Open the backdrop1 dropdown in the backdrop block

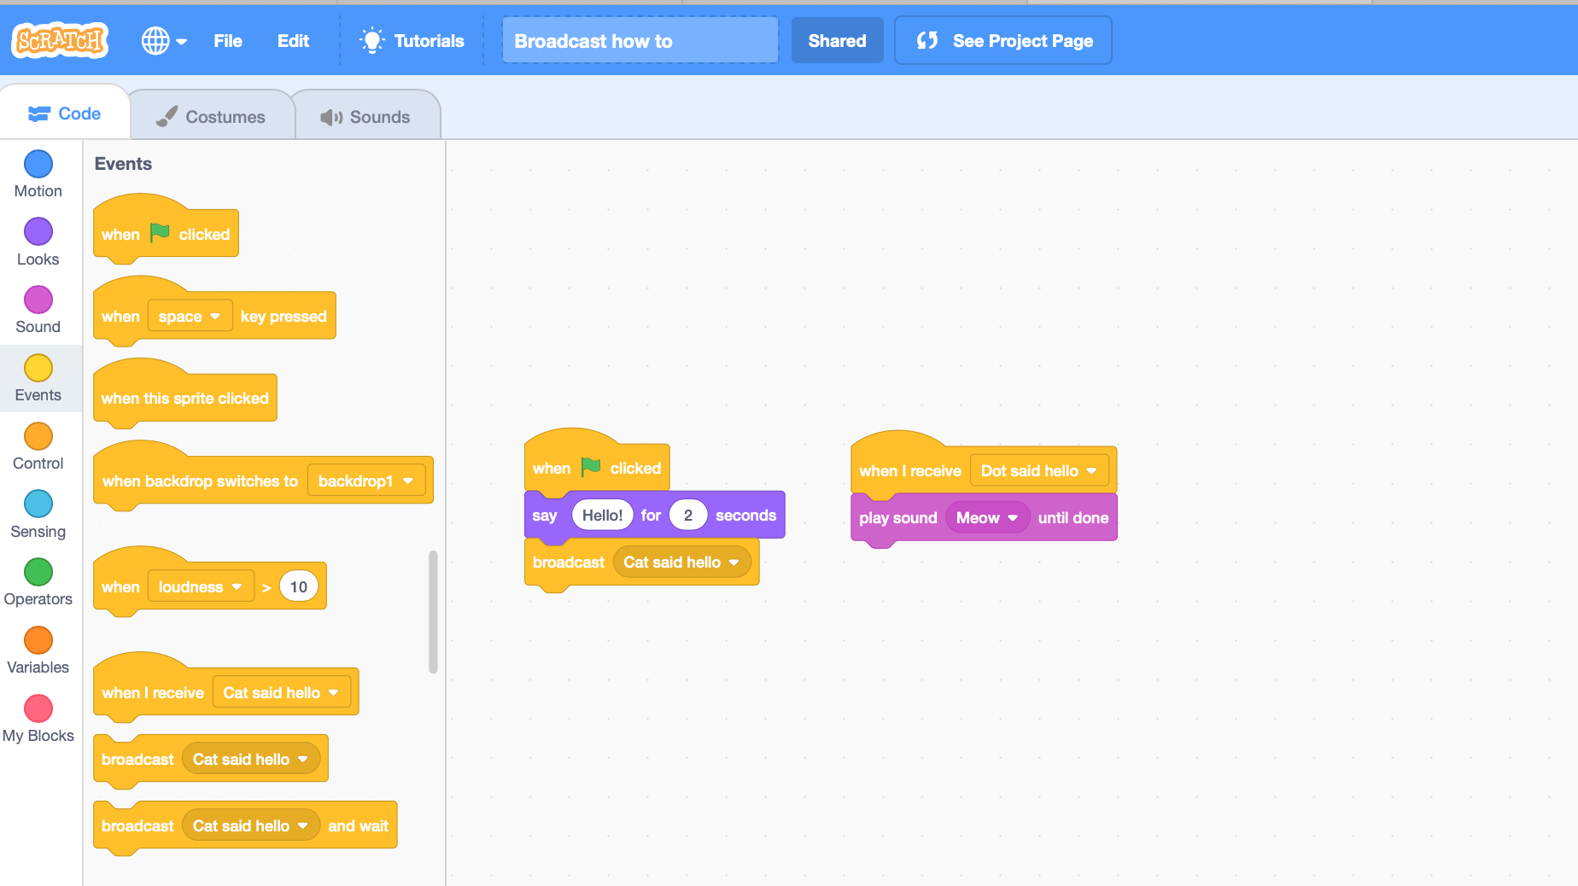coord(366,480)
